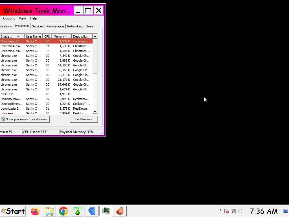This screenshot has width=289, height=217.
Task: Select chrome.exe row with 8,168 K
Action: 46,70
